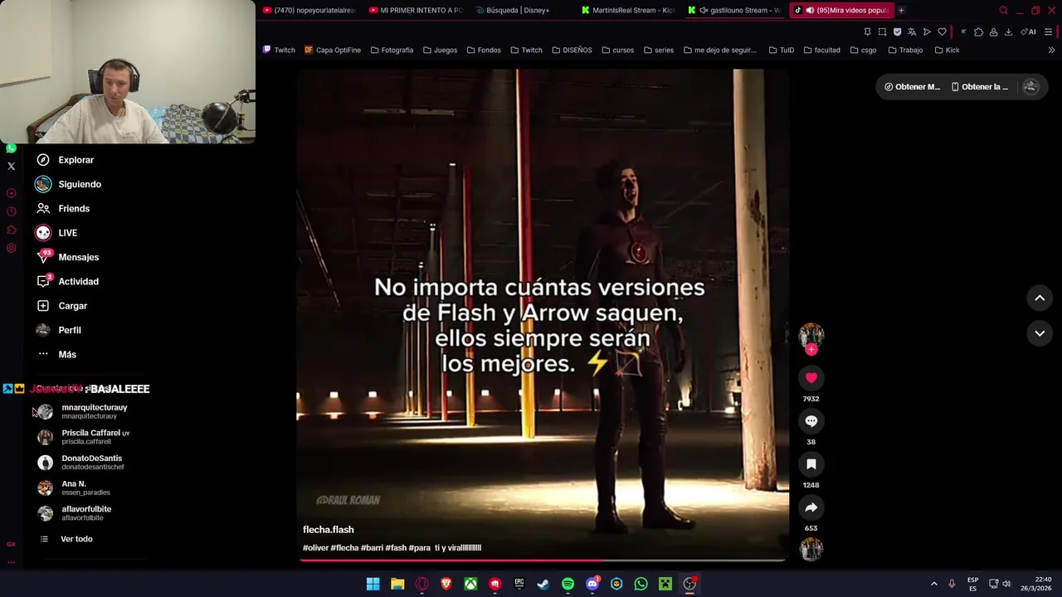
Task: Go to previous video with up chevron
Action: click(1040, 298)
